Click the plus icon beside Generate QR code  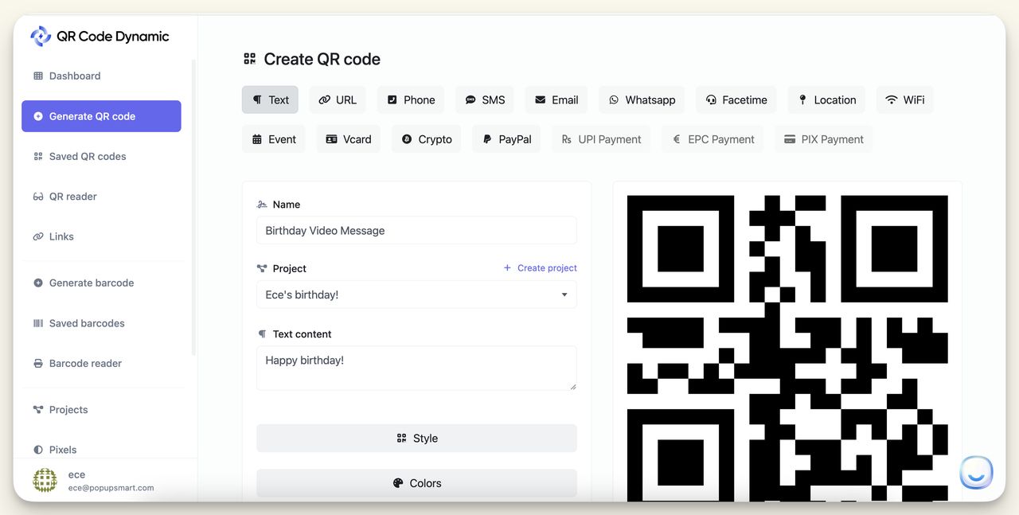pyautogui.click(x=38, y=116)
